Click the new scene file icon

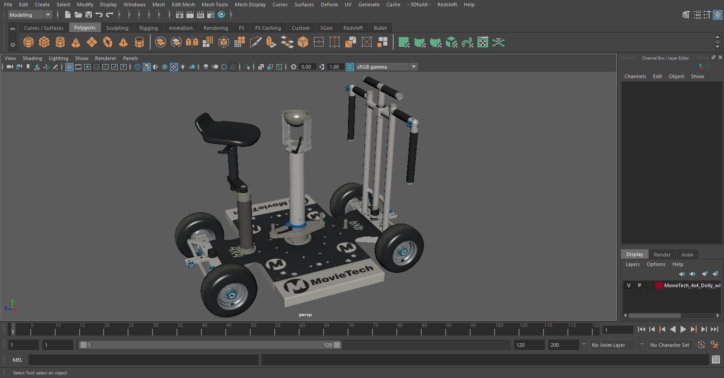67,15
